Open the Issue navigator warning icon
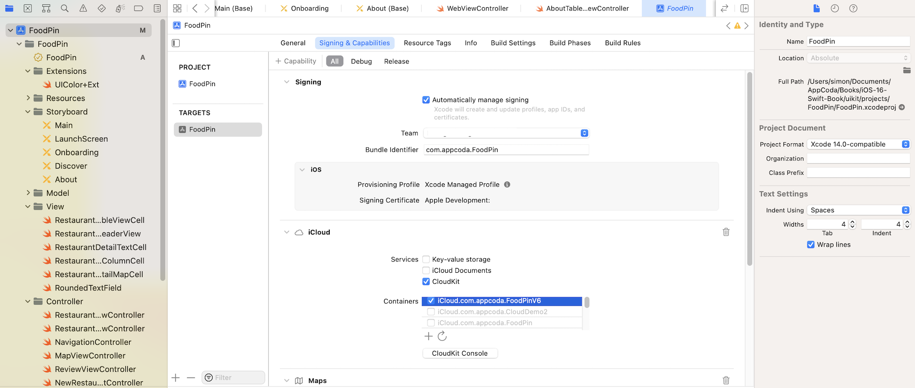 [83, 8]
